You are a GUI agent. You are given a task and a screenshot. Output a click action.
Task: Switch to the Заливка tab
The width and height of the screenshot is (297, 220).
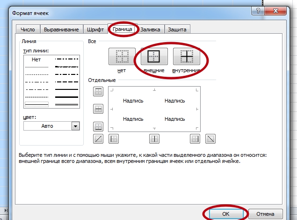(150, 29)
